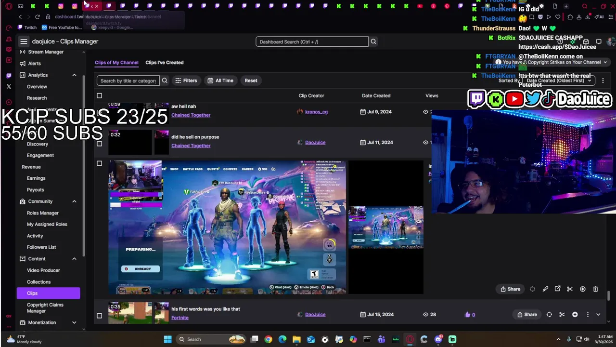The width and height of the screenshot is (616, 347).
Task: Click the taskbar Search box
Action: (x=211, y=339)
